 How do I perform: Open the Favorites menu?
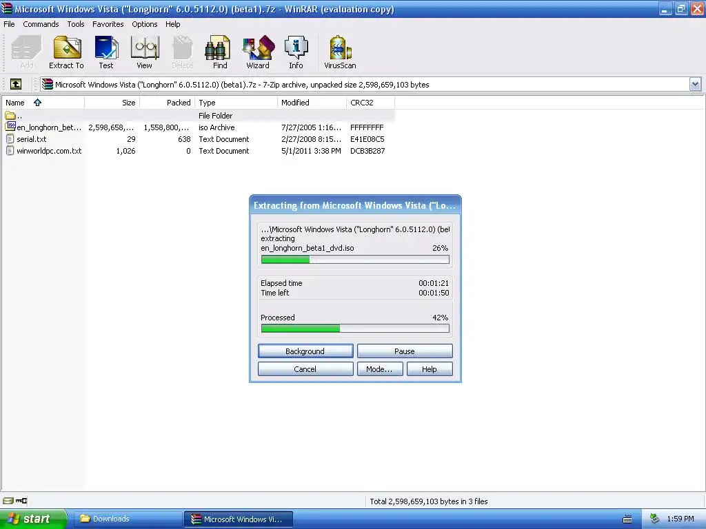tap(108, 24)
